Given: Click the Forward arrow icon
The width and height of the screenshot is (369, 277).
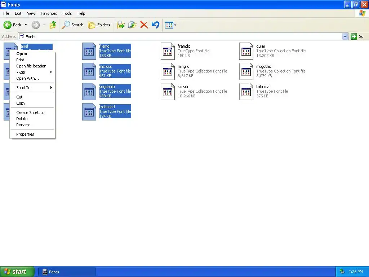Looking at the screenshot, I should (x=36, y=25).
